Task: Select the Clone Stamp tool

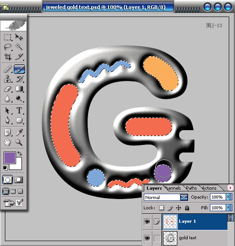Action: 7,79
